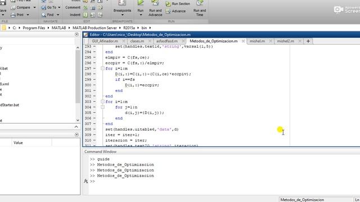This screenshot has width=360, height=202.
Task: Click the smart indent icon next to Indent
Action: coord(85,15)
